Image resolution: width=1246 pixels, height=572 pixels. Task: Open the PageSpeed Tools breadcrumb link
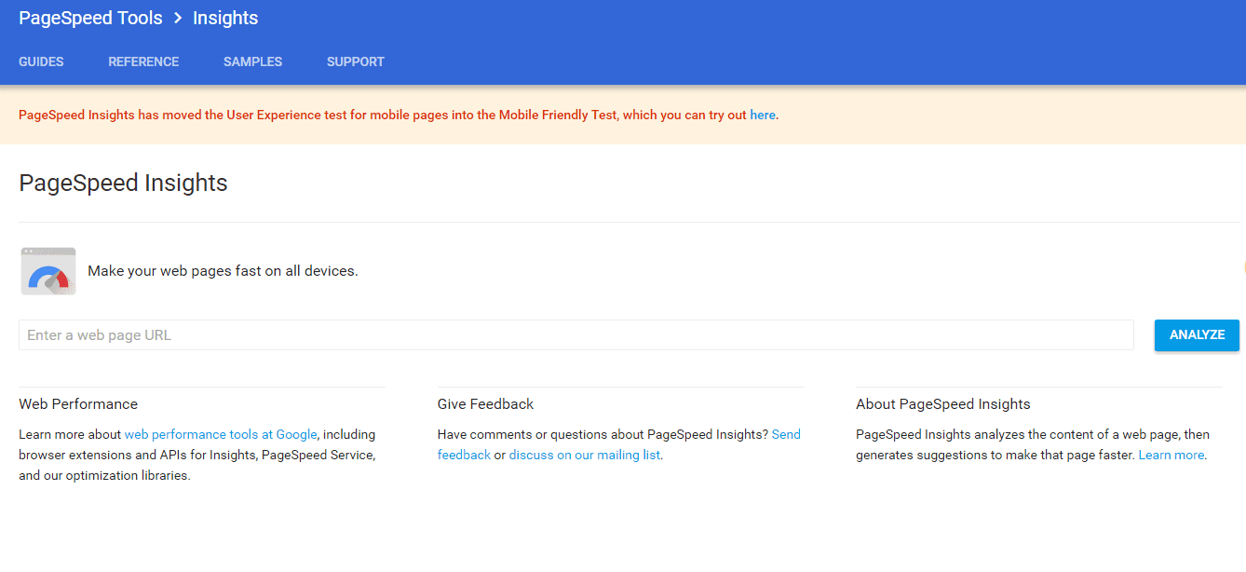coord(90,18)
